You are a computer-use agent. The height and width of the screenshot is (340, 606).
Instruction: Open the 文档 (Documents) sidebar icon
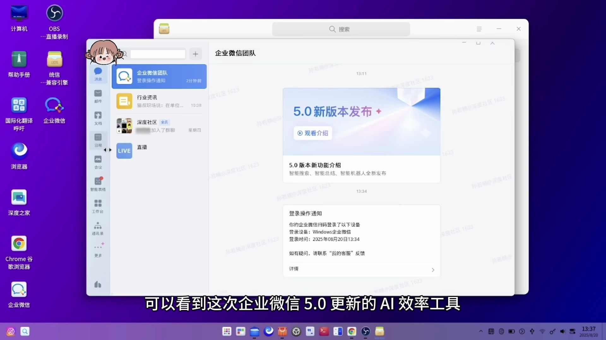[98, 118]
